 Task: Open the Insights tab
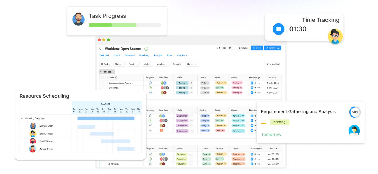pos(158,55)
